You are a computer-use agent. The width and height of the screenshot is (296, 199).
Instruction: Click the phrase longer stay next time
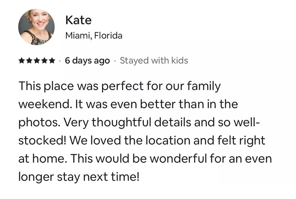(x=79, y=177)
